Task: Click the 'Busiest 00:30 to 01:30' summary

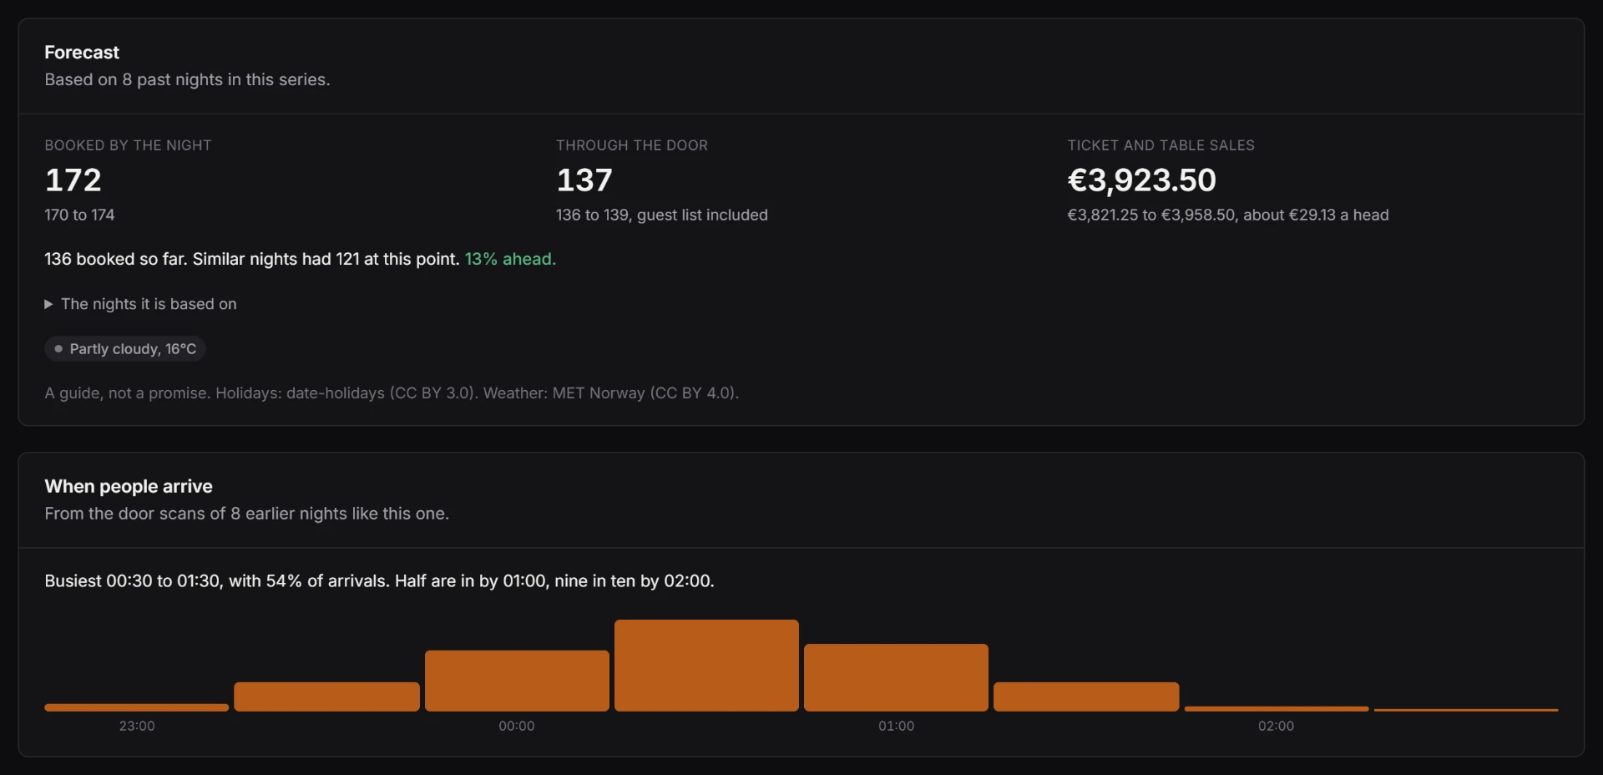Action: 379,580
